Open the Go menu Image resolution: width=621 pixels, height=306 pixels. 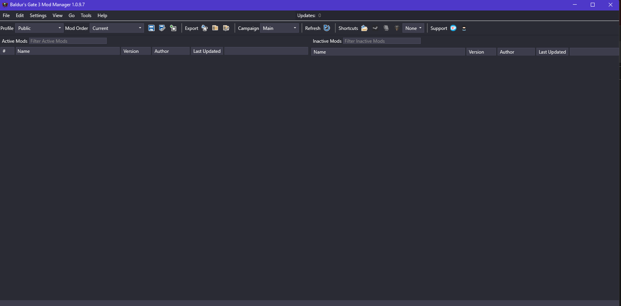click(x=71, y=16)
